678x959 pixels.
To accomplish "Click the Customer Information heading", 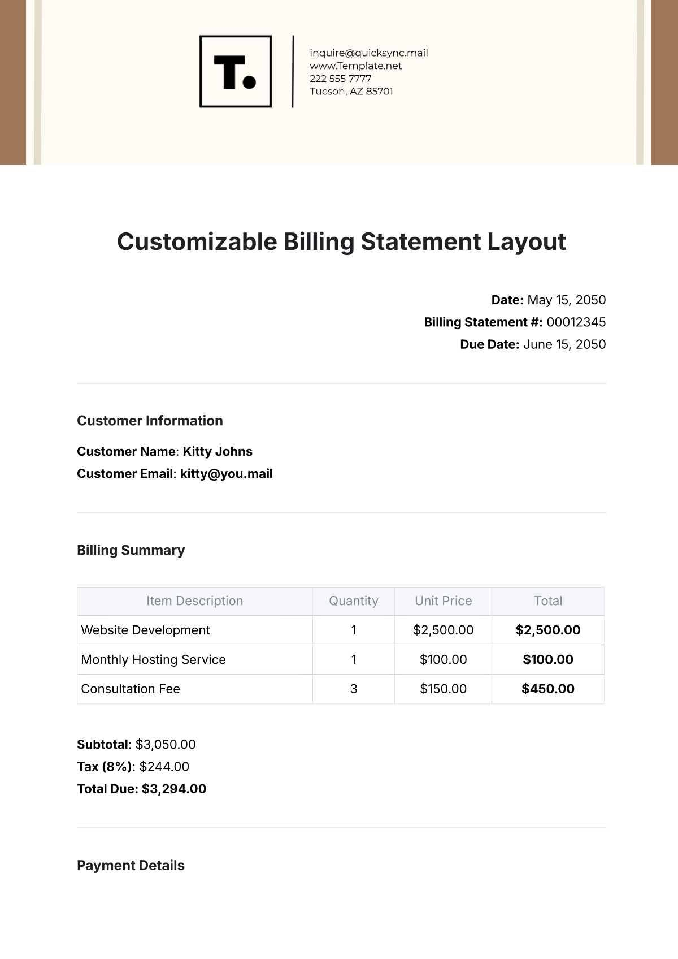I will (150, 421).
